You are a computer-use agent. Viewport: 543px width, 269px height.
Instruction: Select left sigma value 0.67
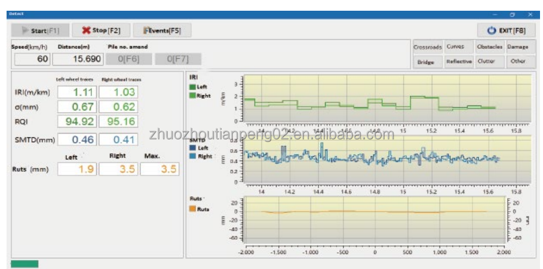[x=77, y=107]
